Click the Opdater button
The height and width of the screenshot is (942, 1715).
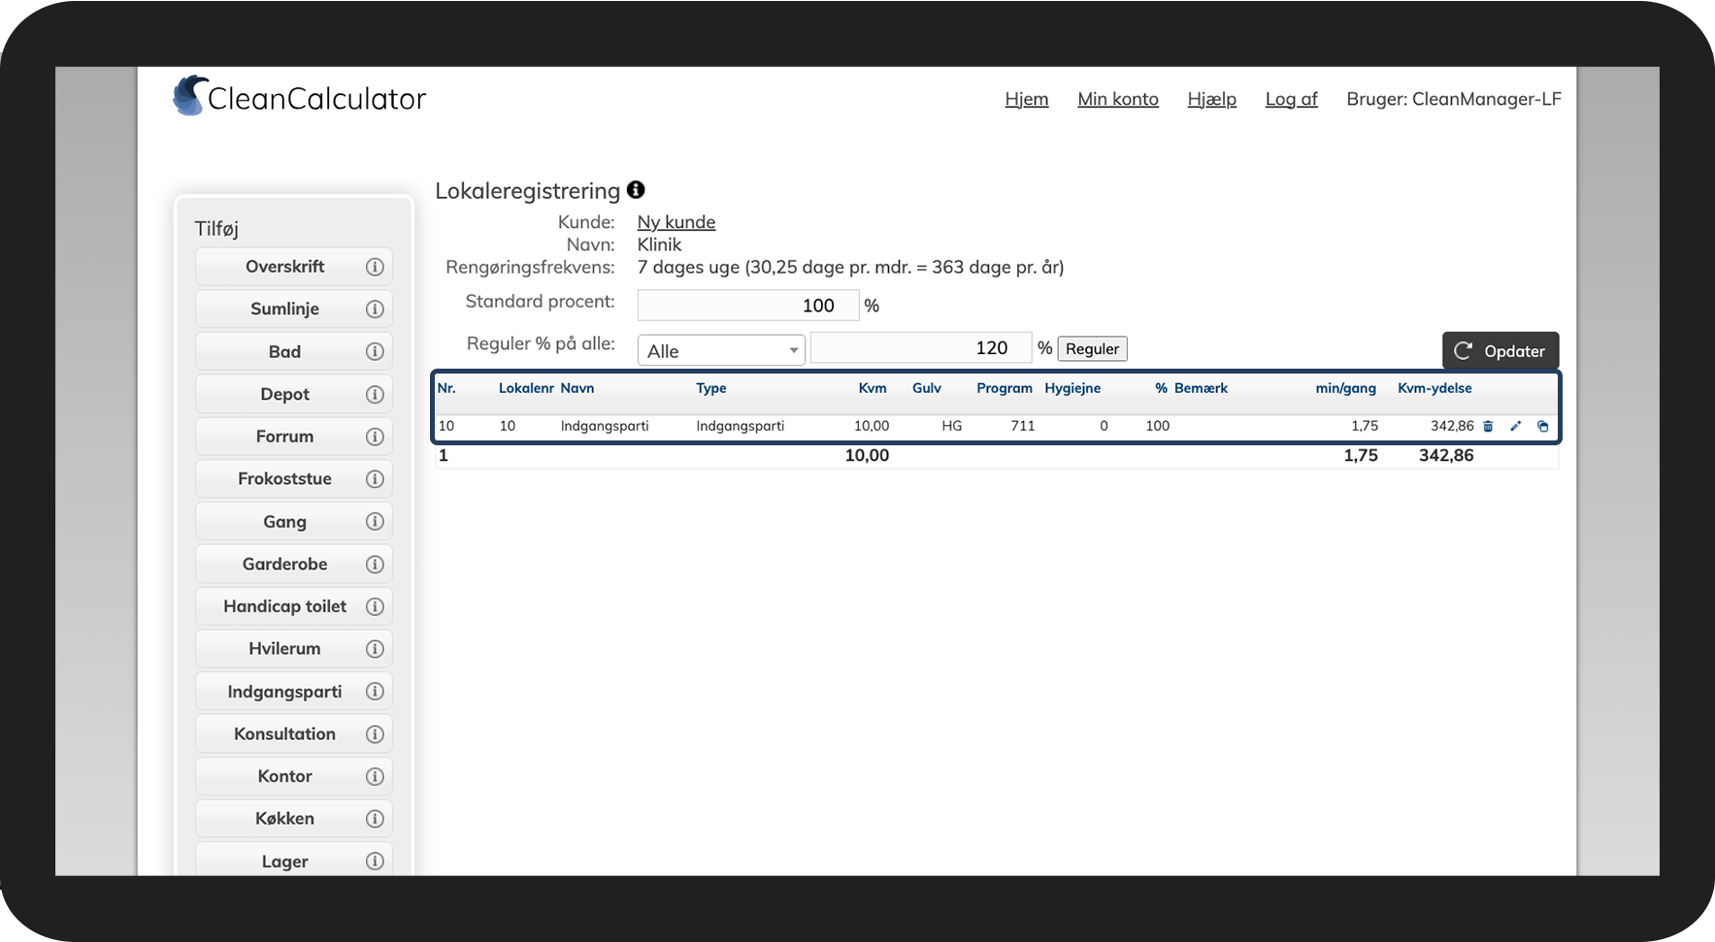click(1501, 351)
